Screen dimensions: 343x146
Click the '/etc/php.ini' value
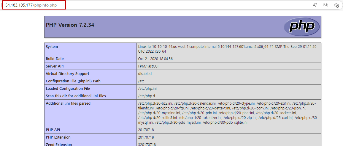pyautogui.click(x=147, y=89)
